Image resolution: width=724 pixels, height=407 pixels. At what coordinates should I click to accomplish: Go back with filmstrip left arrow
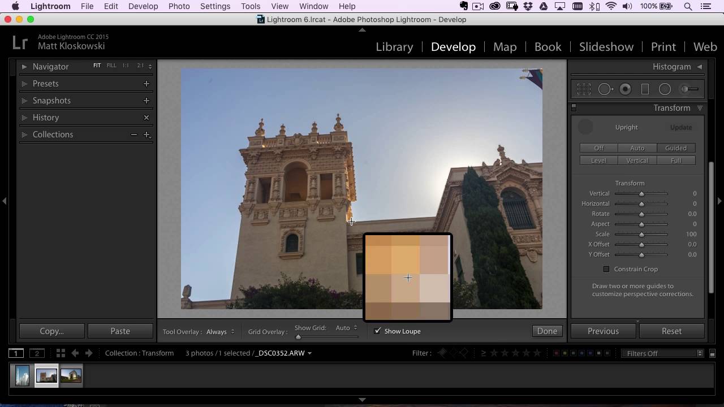pyautogui.click(x=75, y=353)
